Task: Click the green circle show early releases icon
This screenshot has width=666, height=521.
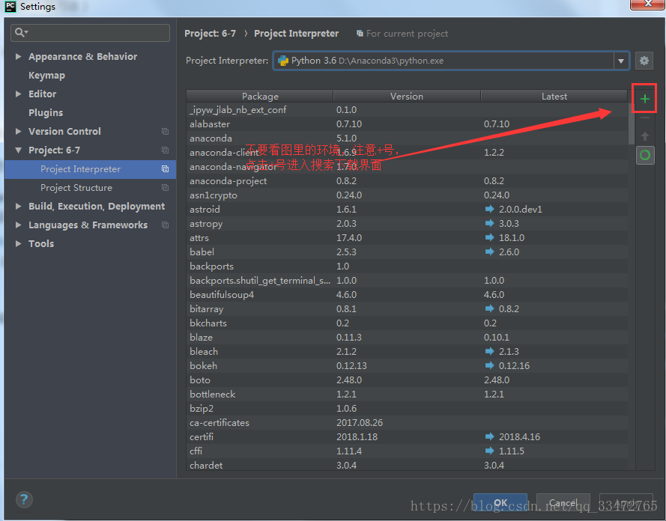Action: (645, 155)
